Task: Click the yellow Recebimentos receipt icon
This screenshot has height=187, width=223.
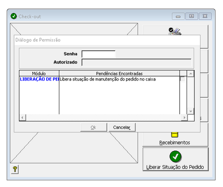Action: (x=174, y=134)
